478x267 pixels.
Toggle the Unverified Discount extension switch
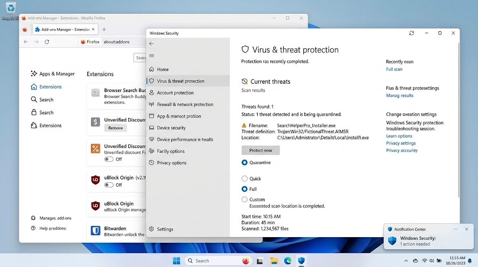[109, 159]
